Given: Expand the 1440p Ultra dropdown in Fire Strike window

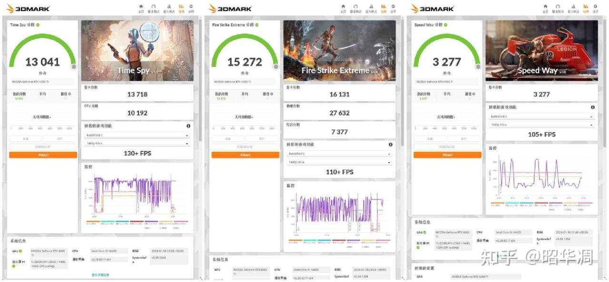Looking at the screenshot, I should 340,162.
